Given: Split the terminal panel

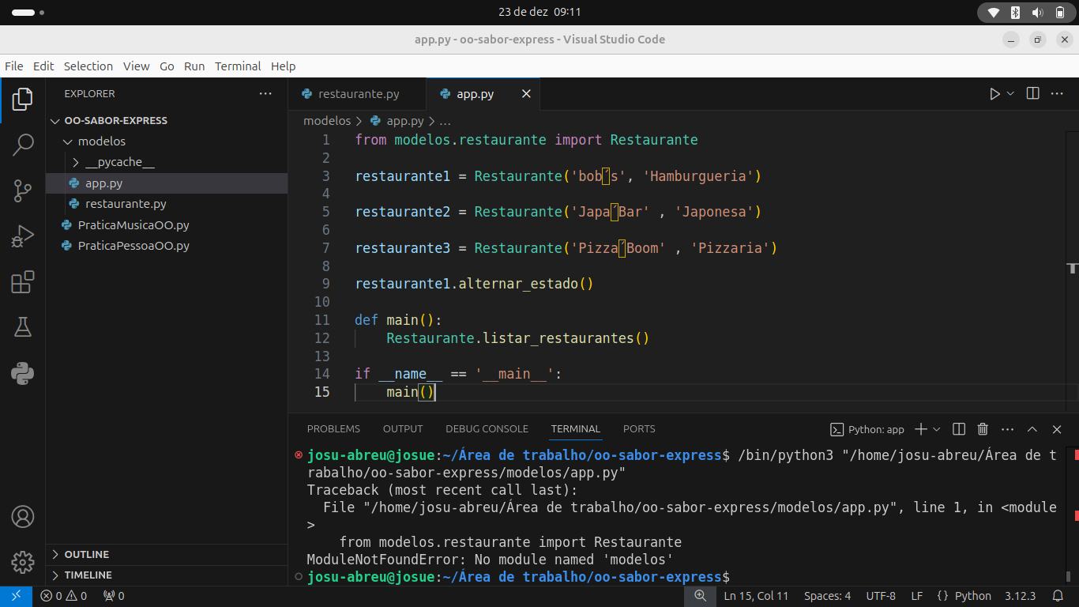Looking at the screenshot, I should click(x=959, y=429).
